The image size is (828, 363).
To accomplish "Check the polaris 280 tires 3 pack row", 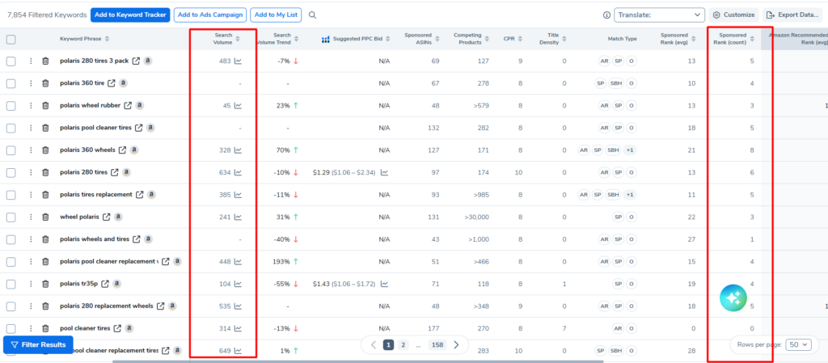I will point(11,61).
